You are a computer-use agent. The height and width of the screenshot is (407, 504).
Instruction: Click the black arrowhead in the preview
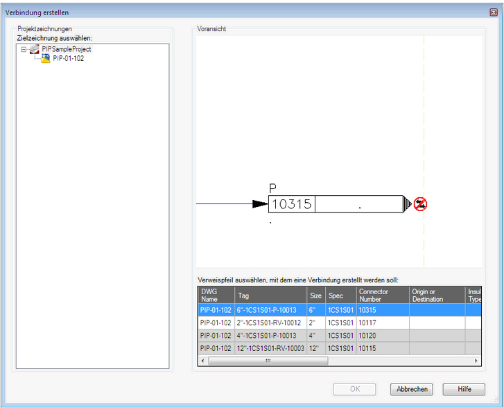click(261, 203)
